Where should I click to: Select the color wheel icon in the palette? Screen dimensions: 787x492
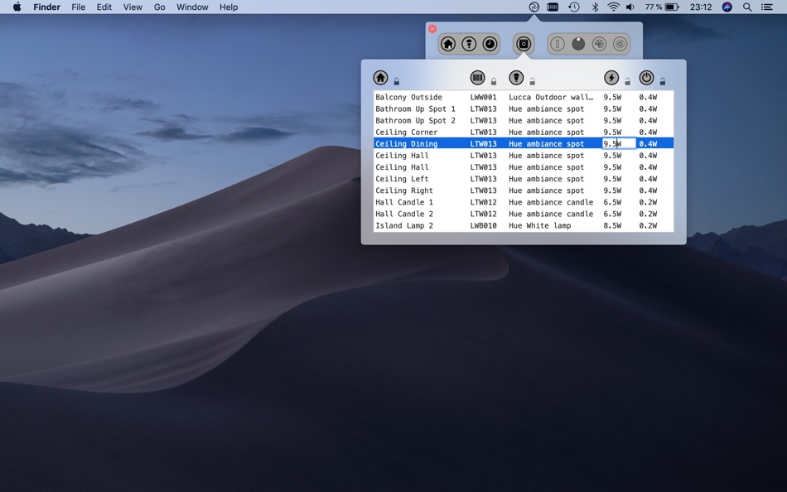click(620, 44)
